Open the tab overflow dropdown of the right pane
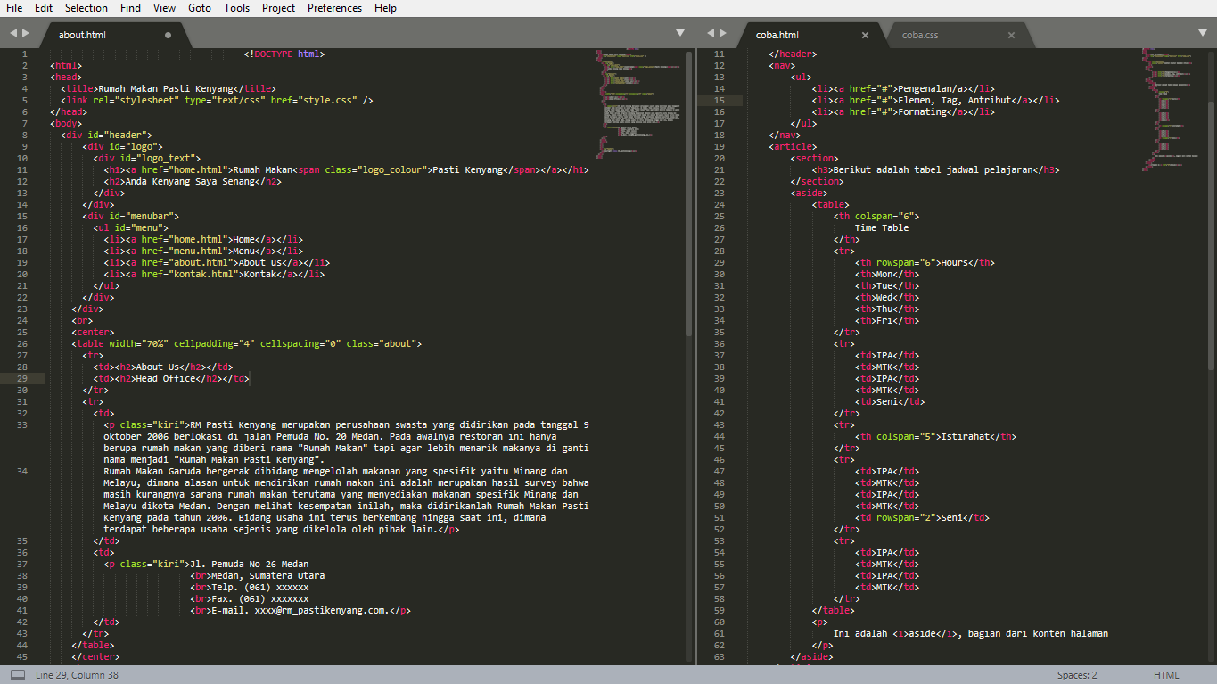Screen dimensions: 1217x684 (1202, 32)
